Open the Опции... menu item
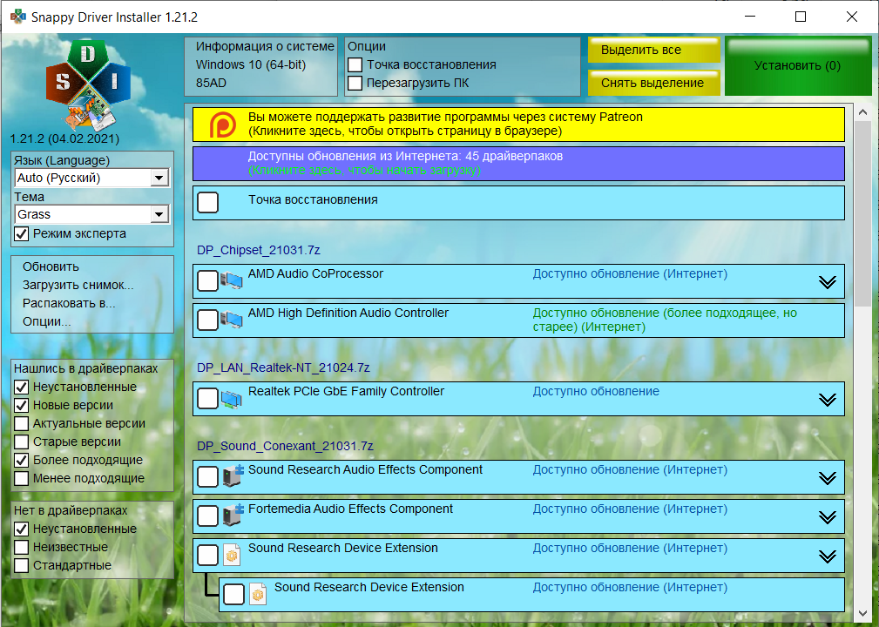 click(46, 321)
